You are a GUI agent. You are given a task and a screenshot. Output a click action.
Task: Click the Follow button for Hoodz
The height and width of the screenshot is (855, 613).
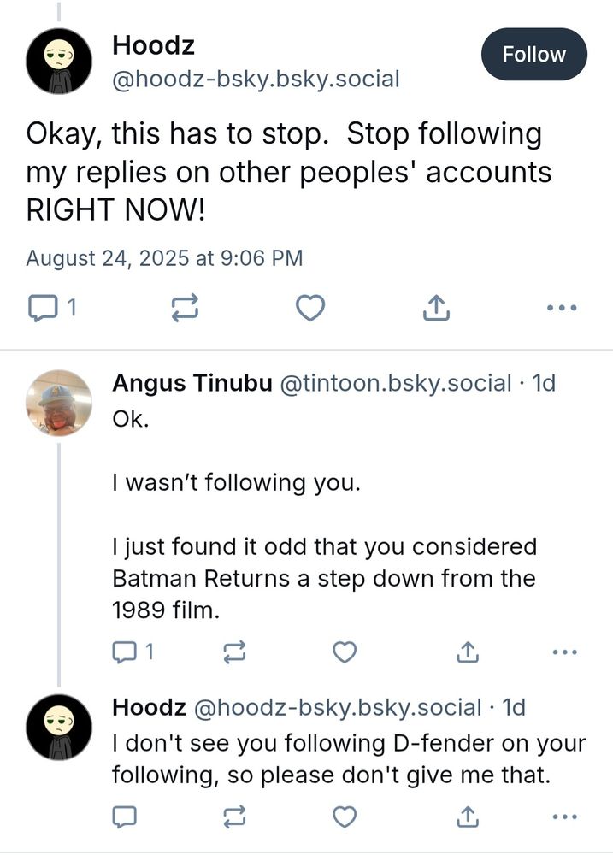coord(534,55)
